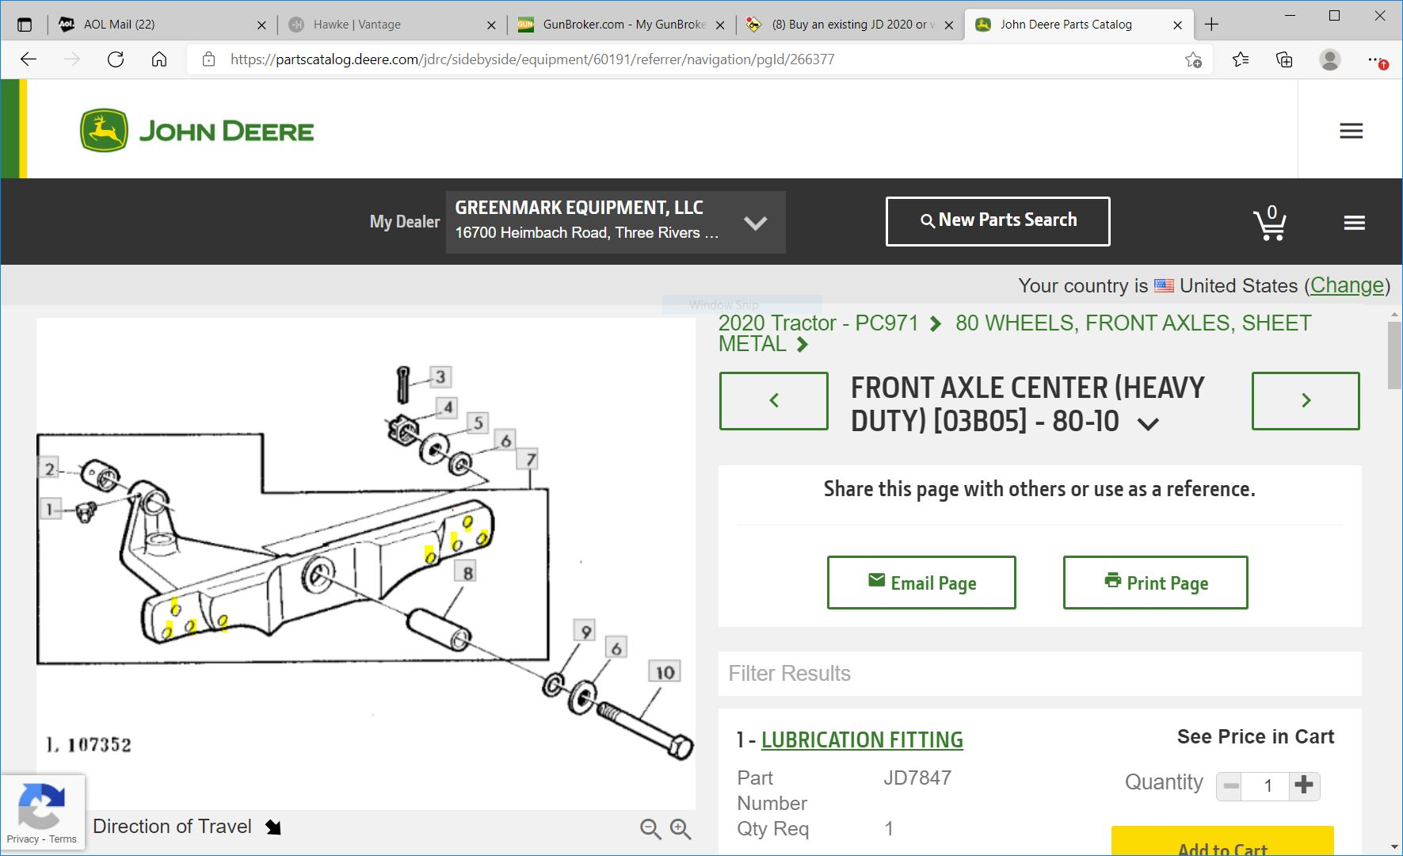Click the Email Page button
The height and width of the screenshot is (856, 1403).
tap(921, 583)
